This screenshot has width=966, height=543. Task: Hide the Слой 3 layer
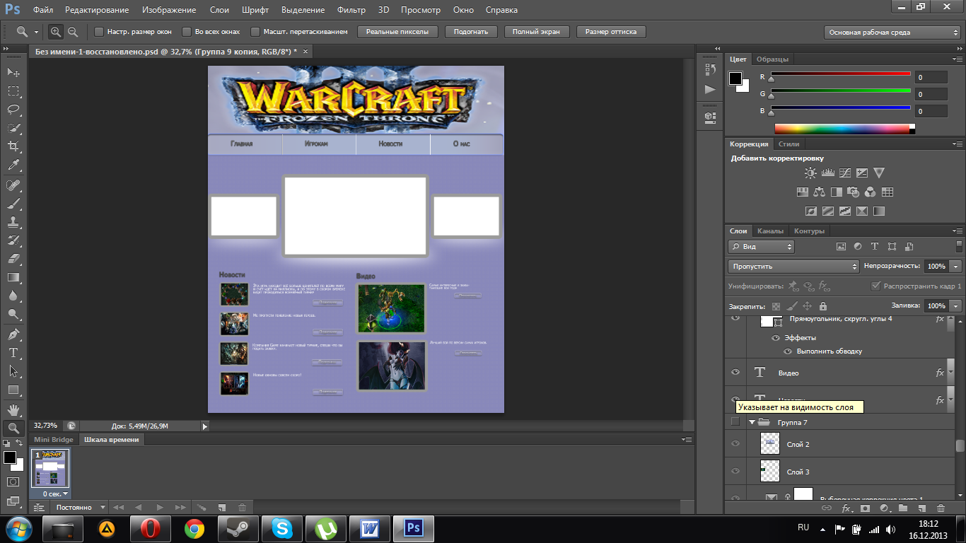point(735,471)
